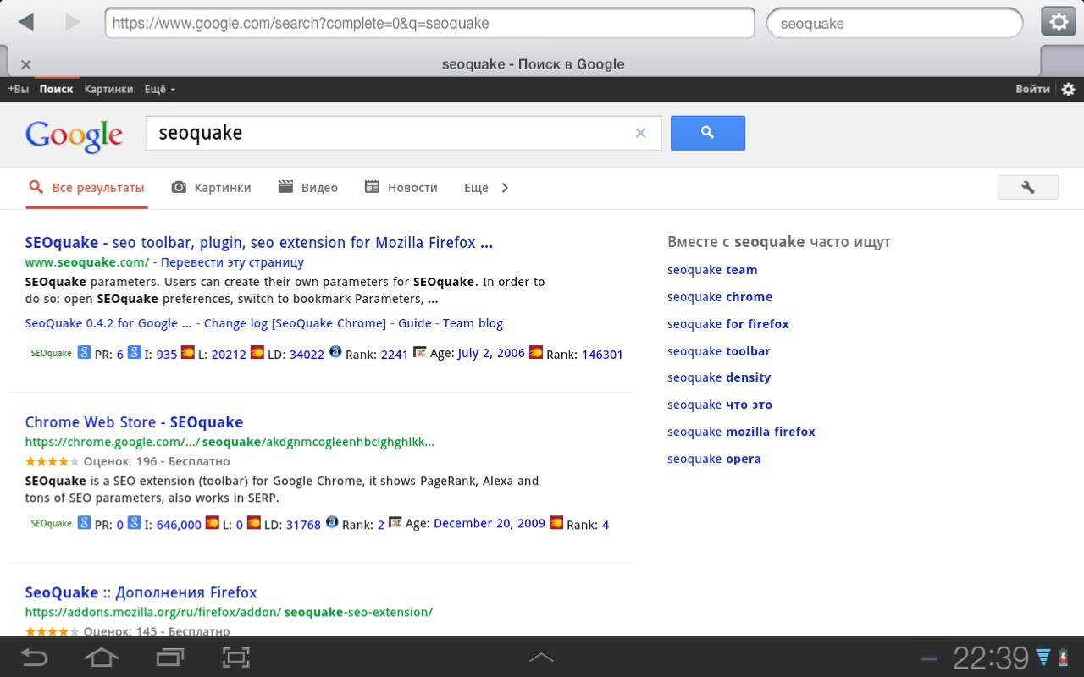Click the Age icon before 'July 2, 2006'
Viewport: 1084px width, 677px height.
click(419, 352)
